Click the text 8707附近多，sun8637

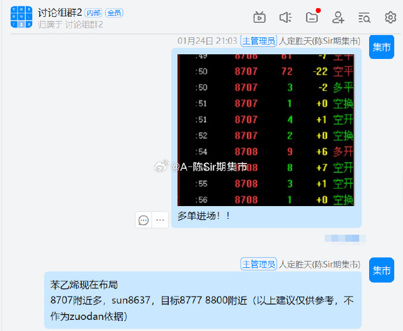click(100, 301)
